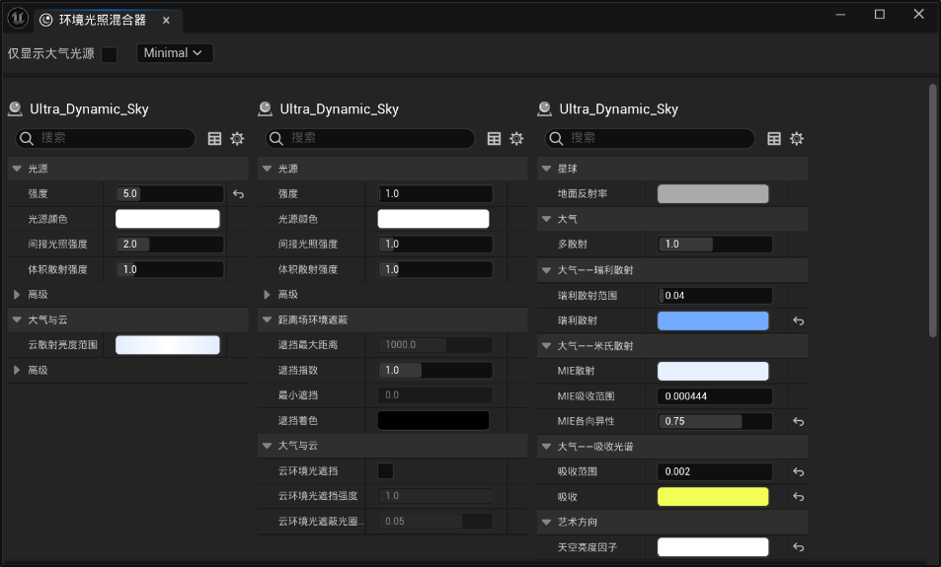Viewport: 941px width, 567px height.
Task: Collapse 距离场环境遮蔽 section
Action: tap(267, 319)
